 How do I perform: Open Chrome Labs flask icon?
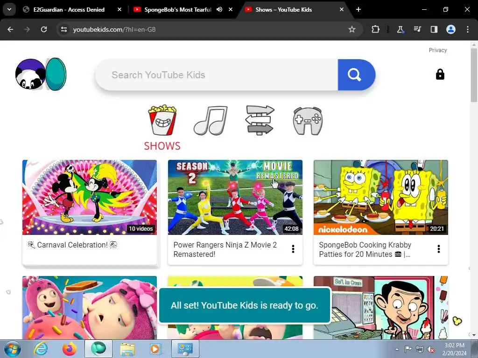click(400, 29)
